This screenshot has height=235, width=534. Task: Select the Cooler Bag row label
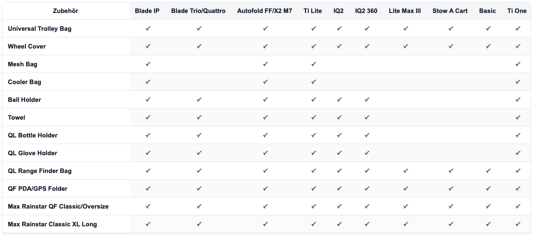coord(25,82)
